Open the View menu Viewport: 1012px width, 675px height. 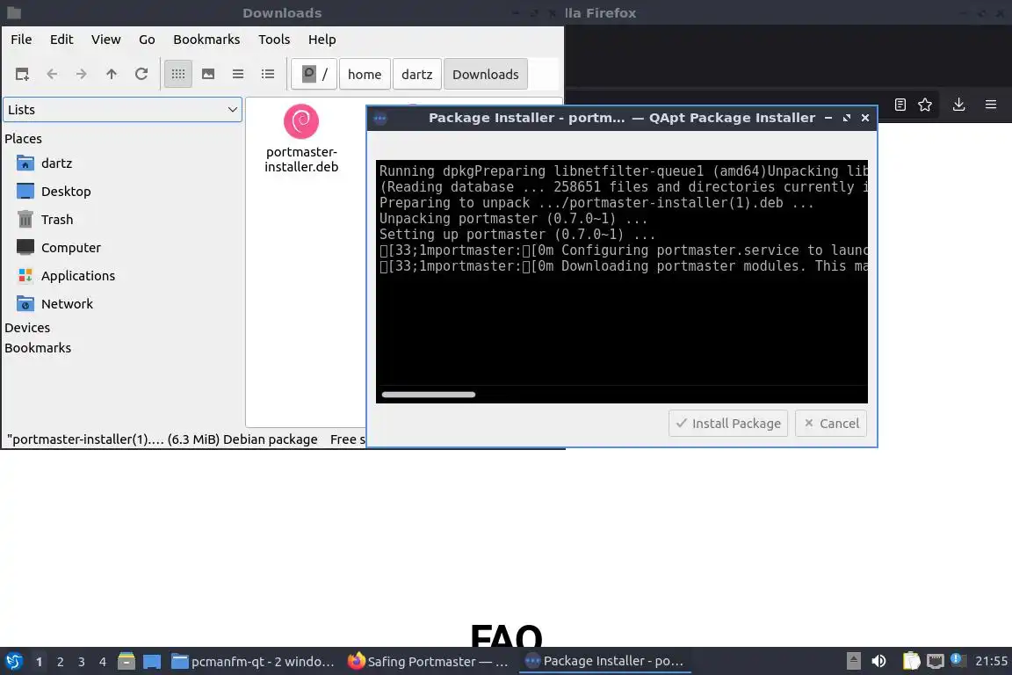pos(105,40)
